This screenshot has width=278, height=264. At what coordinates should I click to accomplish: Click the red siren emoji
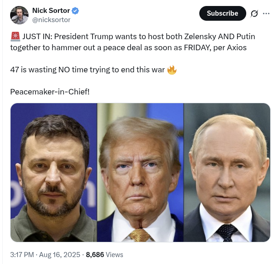pos(15,37)
